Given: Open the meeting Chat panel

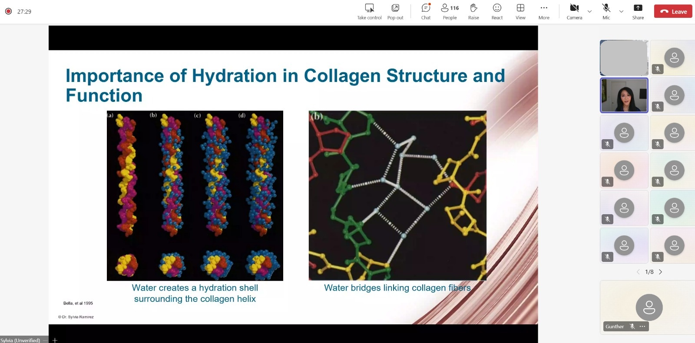Looking at the screenshot, I should point(426,12).
